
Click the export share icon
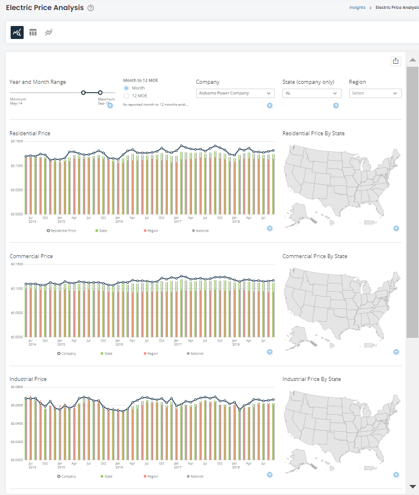[395, 61]
